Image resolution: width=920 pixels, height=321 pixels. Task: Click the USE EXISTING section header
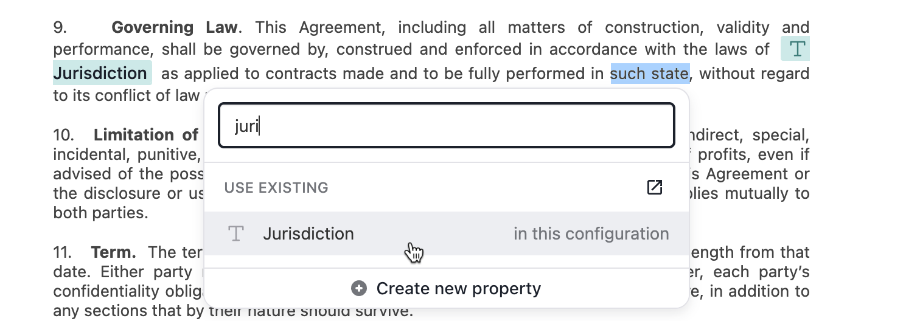276,187
